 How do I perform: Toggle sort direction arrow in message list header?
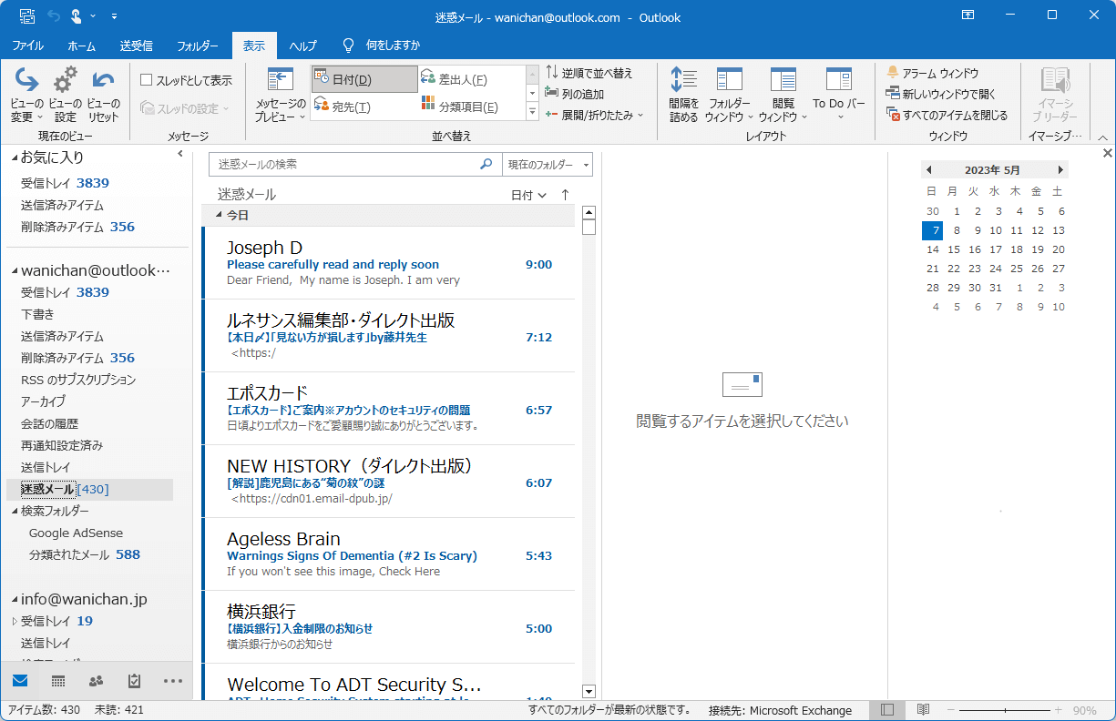[565, 195]
